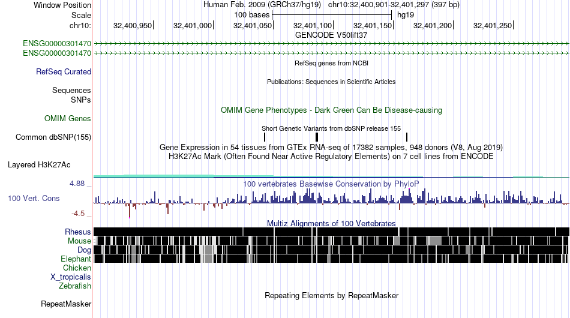The image size is (570, 318).
Task: Select the Elephant alignment row label
Action: coord(76,259)
